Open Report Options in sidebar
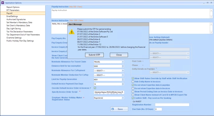214x116 pixels. (x=13, y=7)
